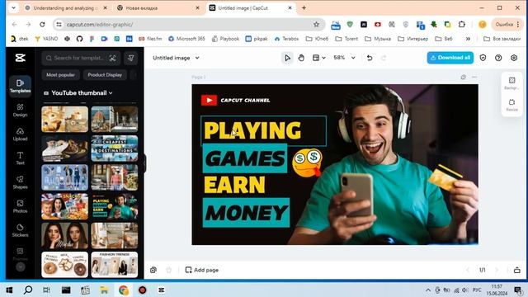Open the Windows Start menu
The image size is (528, 297).
pyautogui.click(x=9, y=290)
